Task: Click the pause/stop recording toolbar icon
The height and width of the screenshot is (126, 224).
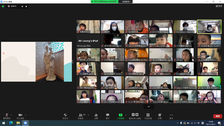Action: coord(135,115)
